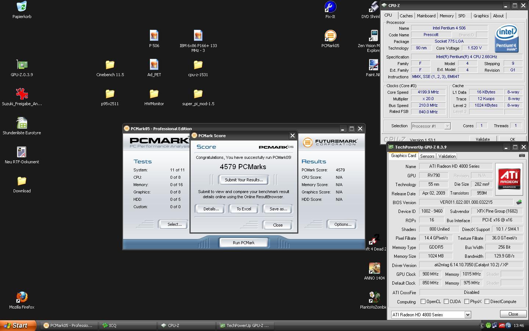Click the Save as... button
This screenshot has width=529, height=331.
[278, 209]
